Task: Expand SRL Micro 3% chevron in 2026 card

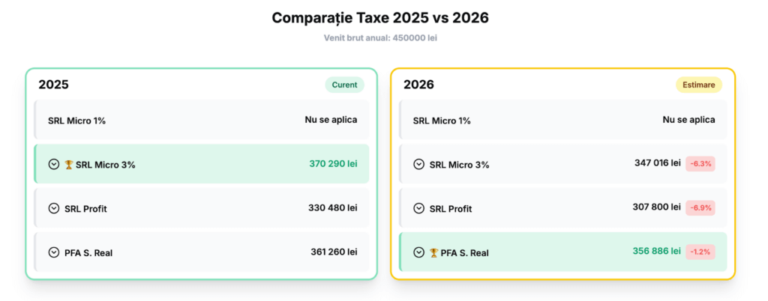Action: tap(418, 164)
